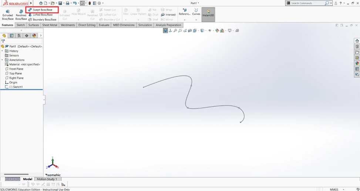The width and height of the screenshot is (360, 191).
Task: Open Reference Geometry dropdown arrow
Action: 185,20
